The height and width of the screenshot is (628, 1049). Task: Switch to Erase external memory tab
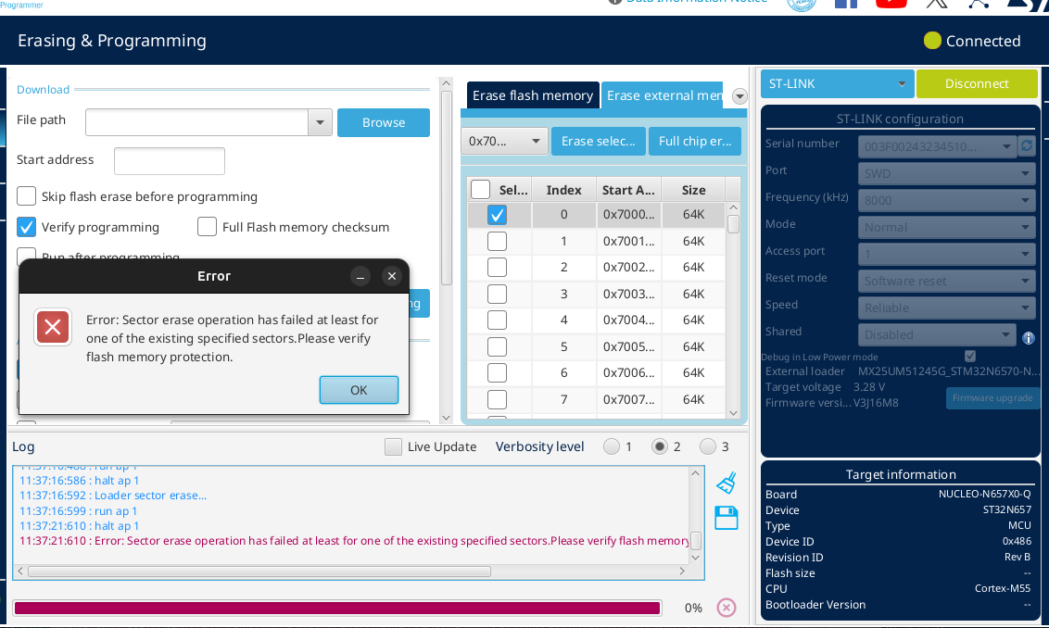click(663, 95)
